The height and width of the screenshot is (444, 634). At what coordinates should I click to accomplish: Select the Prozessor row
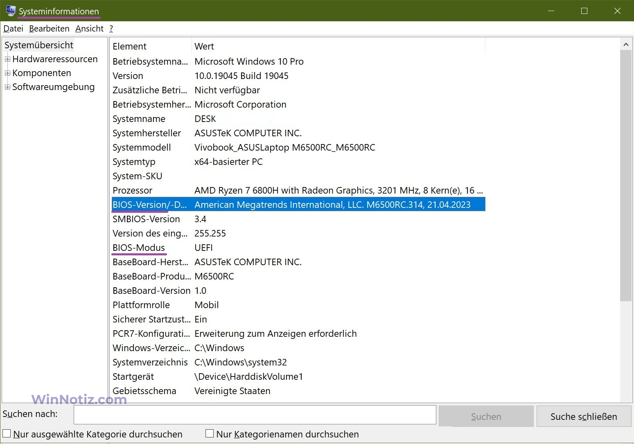[133, 191]
